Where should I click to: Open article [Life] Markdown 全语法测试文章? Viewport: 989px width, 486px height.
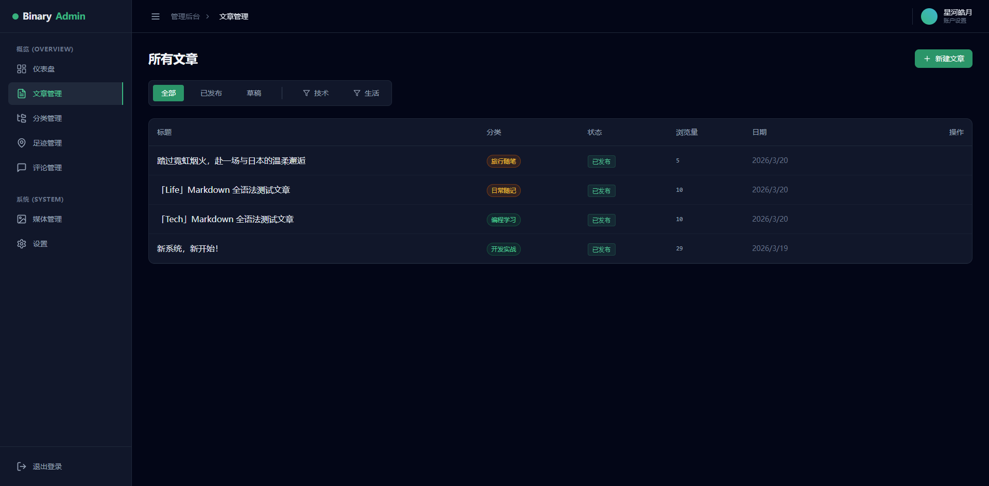(224, 190)
